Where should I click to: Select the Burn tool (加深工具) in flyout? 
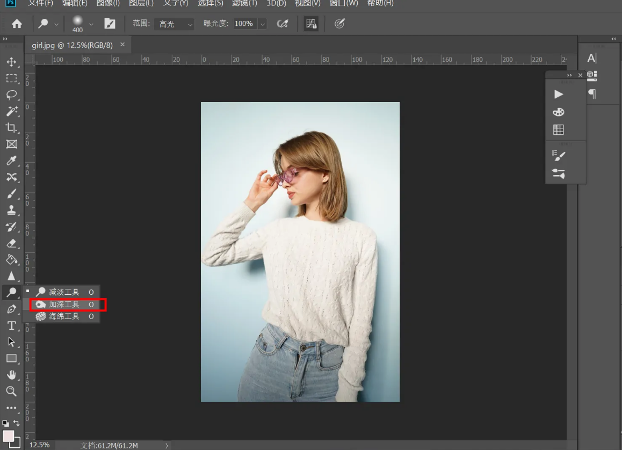[64, 304]
